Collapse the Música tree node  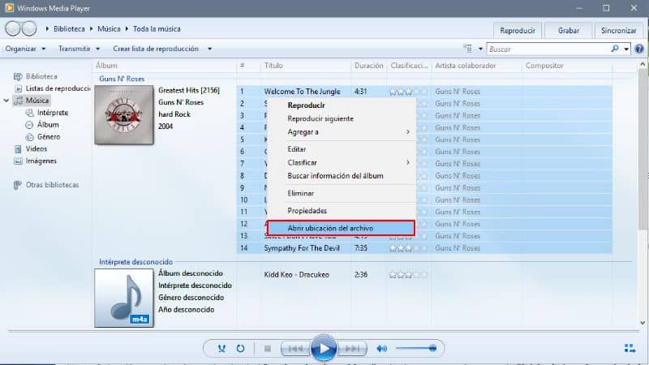[x=6, y=101]
